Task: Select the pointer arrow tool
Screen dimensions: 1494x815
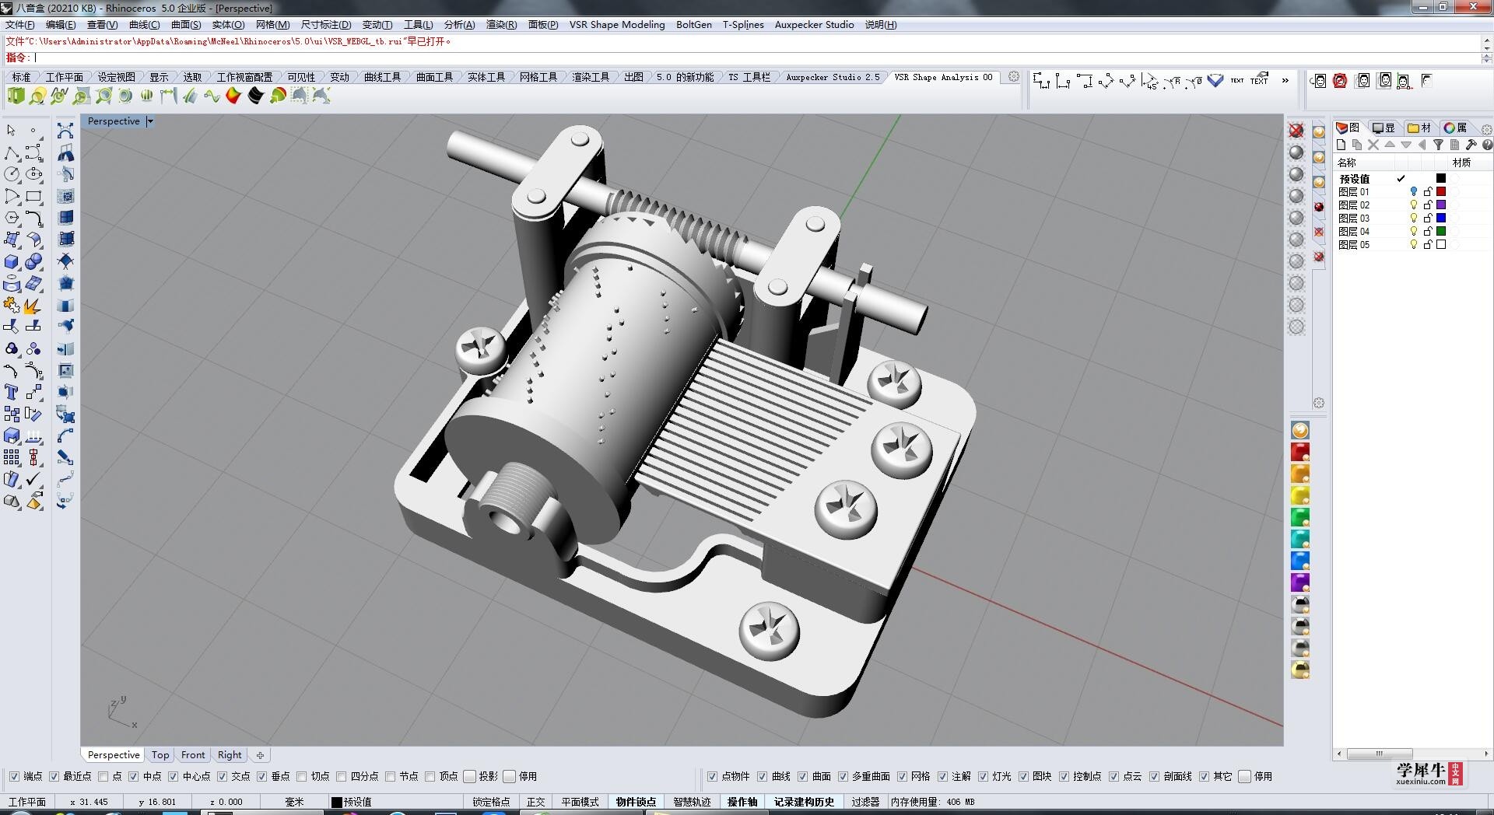Action: [11, 131]
